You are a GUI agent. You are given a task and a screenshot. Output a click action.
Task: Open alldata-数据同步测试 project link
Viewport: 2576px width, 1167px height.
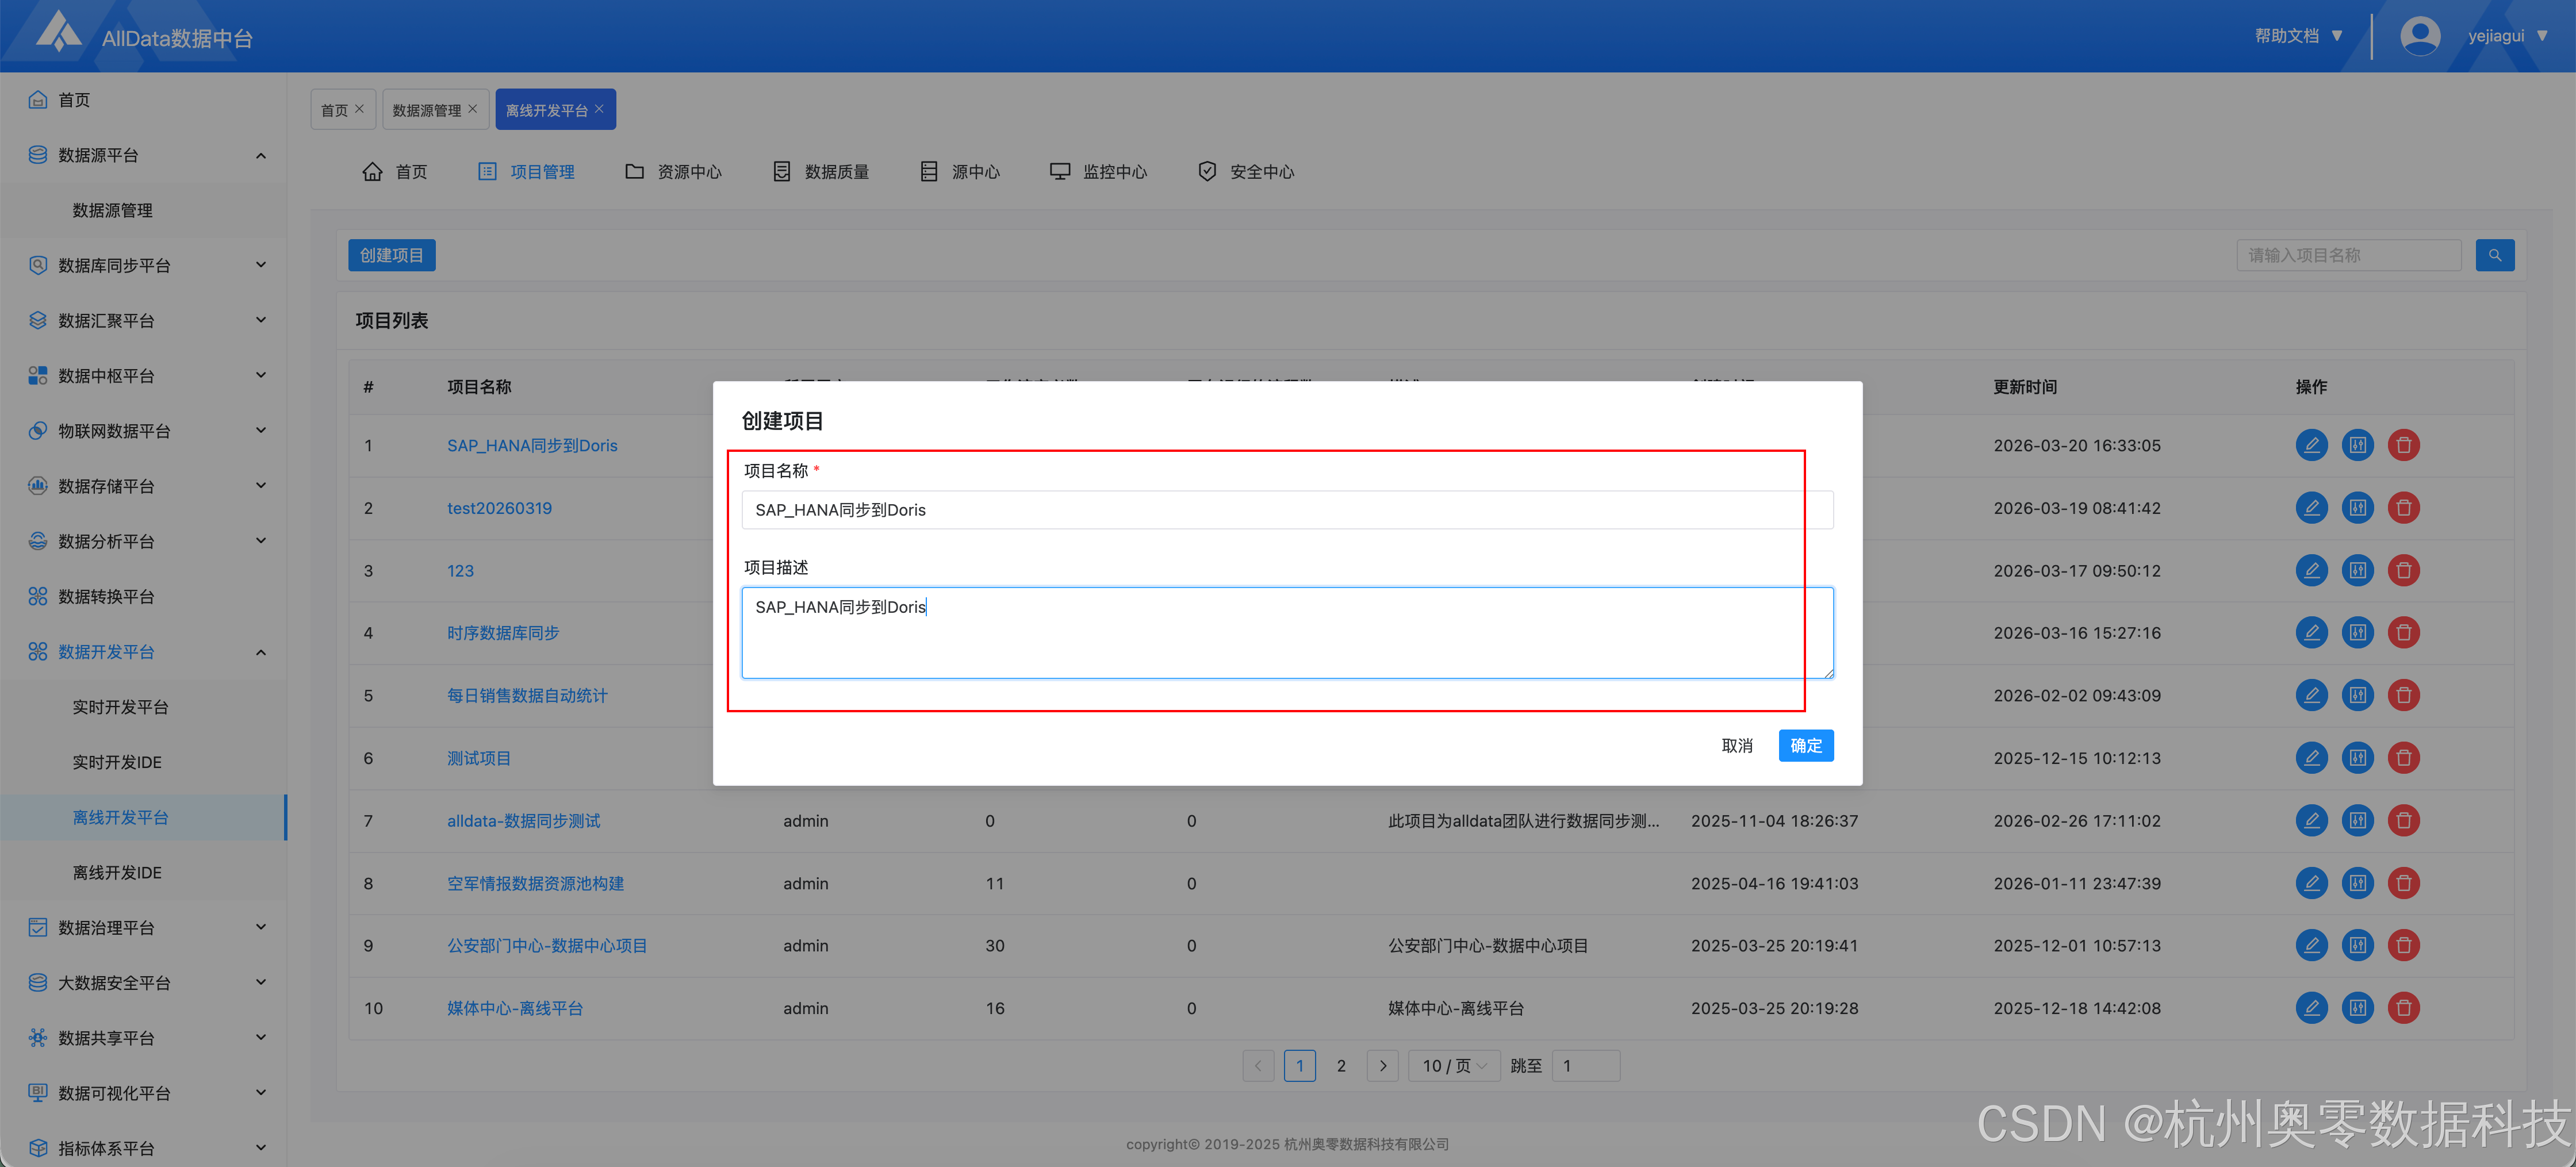pos(523,821)
